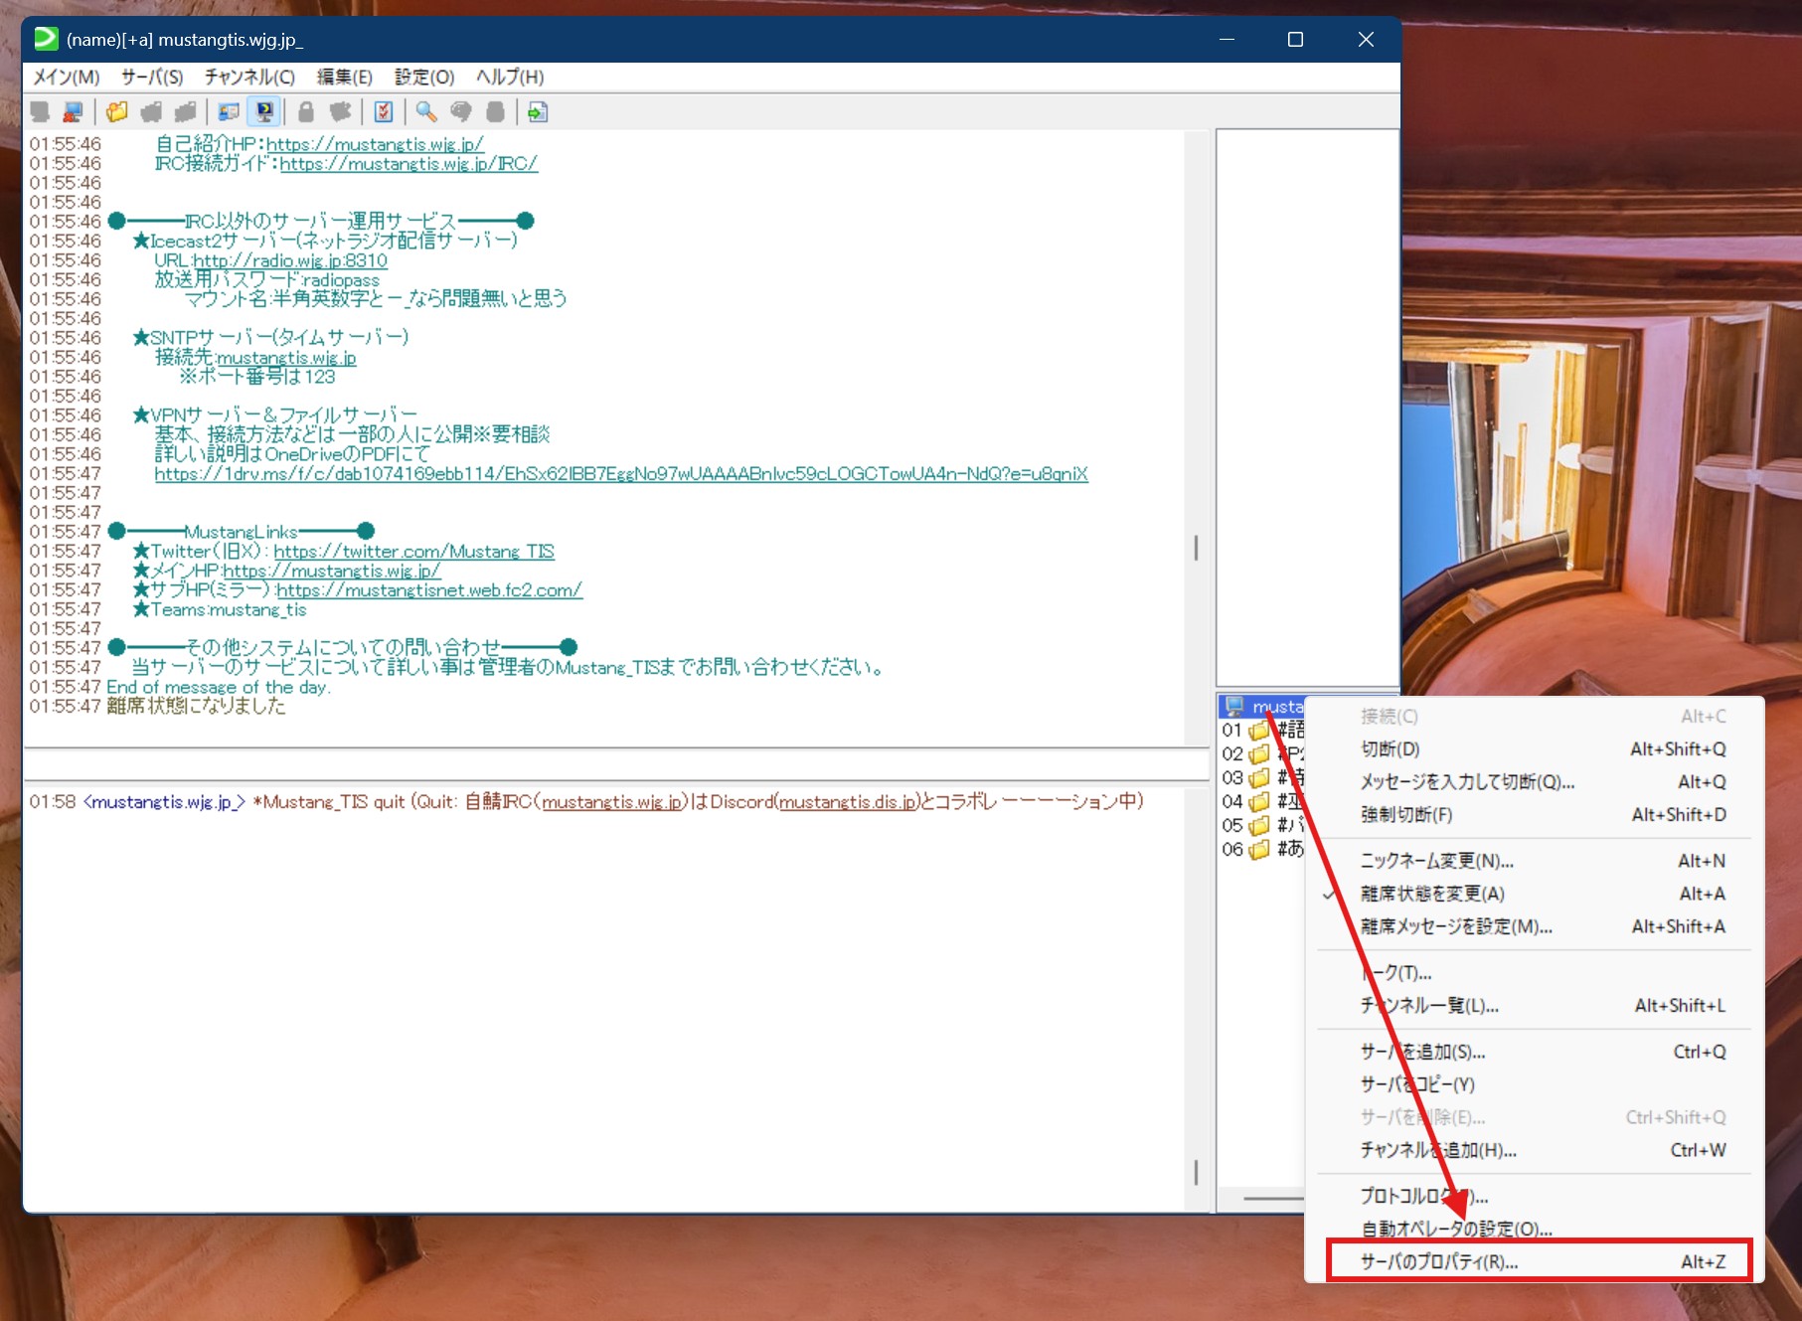Open the radio.wjg.jp:8310 Icecast link

coord(291,260)
